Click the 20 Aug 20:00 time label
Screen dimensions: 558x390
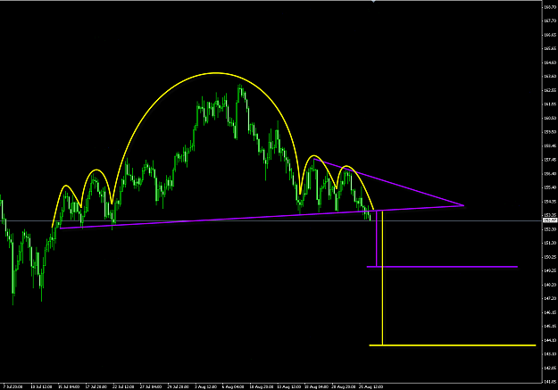coord(344,386)
